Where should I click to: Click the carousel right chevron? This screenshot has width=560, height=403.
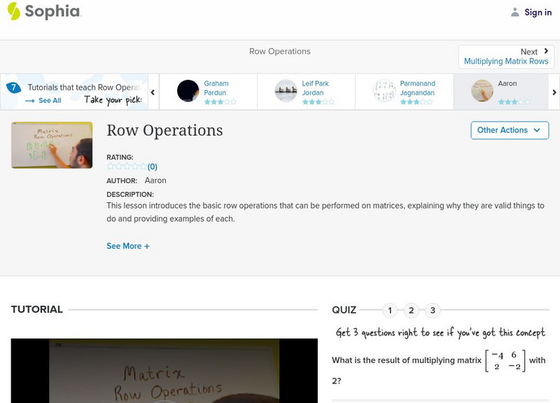point(554,91)
